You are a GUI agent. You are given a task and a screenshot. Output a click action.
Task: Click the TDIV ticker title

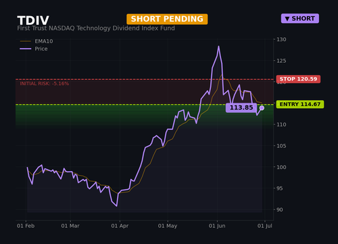pyautogui.click(x=33, y=20)
